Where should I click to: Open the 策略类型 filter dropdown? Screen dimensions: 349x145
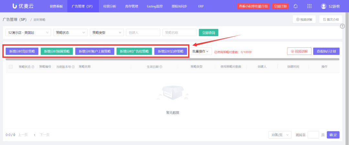tap(107, 33)
